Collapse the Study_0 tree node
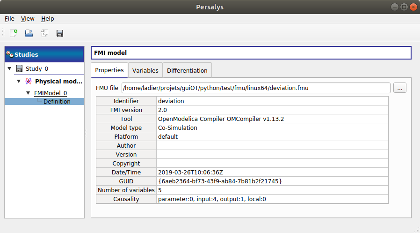420x233 pixels. click(10, 68)
